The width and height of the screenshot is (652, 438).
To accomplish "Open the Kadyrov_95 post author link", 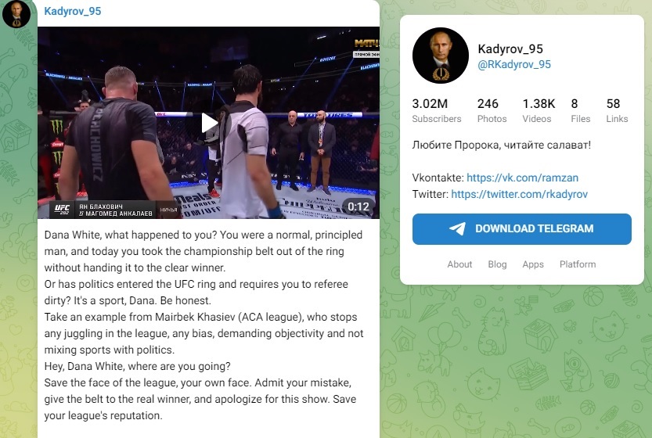I will [x=72, y=11].
